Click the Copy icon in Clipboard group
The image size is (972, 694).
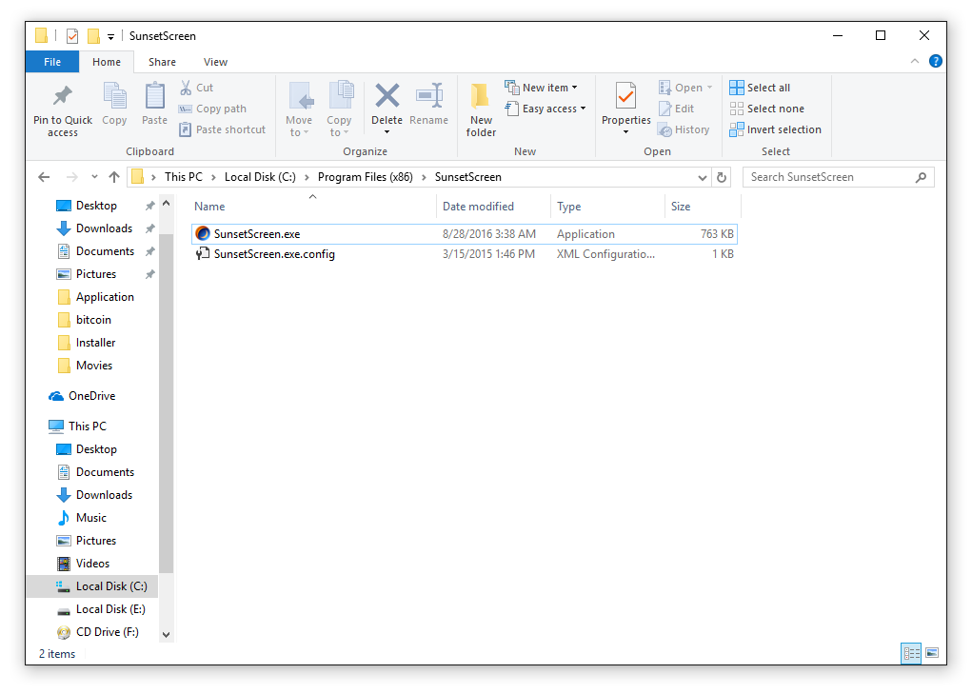(x=114, y=96)
